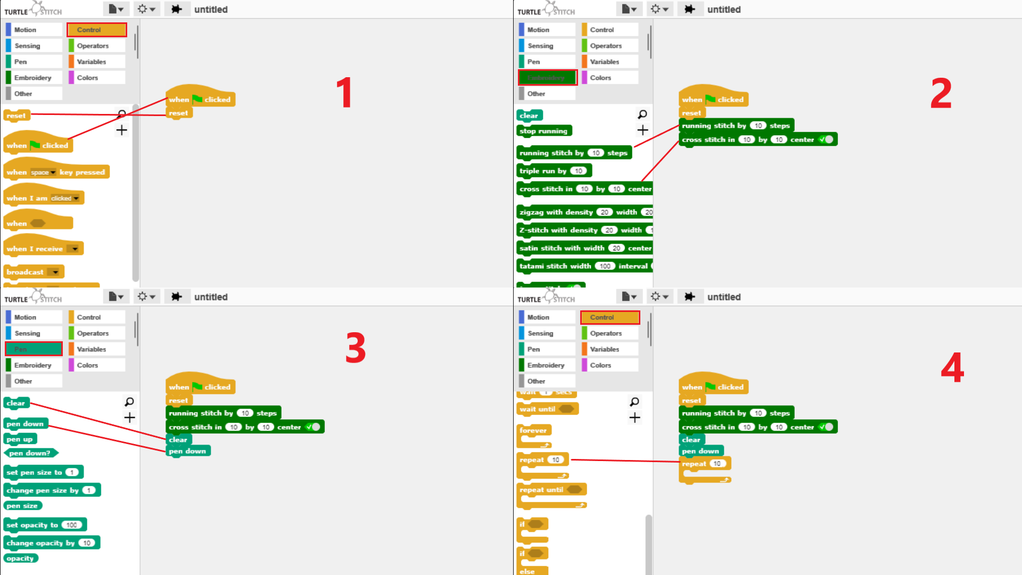Click the search magnifier in panel 1 palette
This screenshot has width=1022, height=575.
pos(121,114)
